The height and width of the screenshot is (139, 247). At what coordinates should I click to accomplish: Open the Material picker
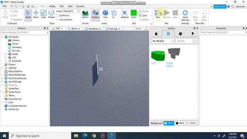124,14
